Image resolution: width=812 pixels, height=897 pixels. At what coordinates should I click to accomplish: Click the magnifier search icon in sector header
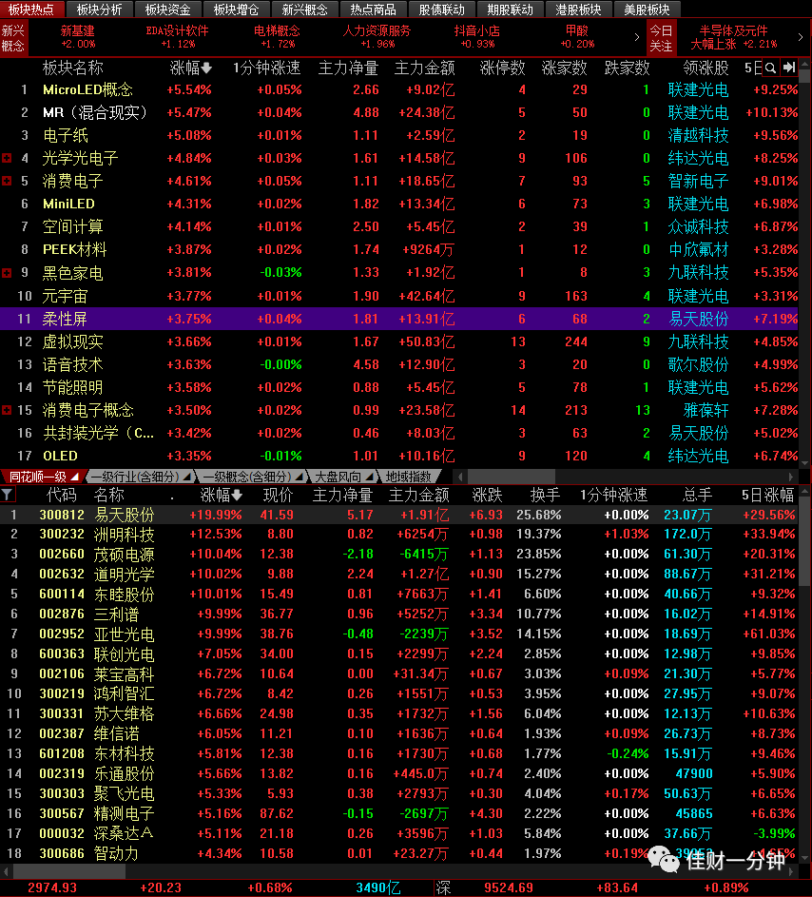pos(770,68)
